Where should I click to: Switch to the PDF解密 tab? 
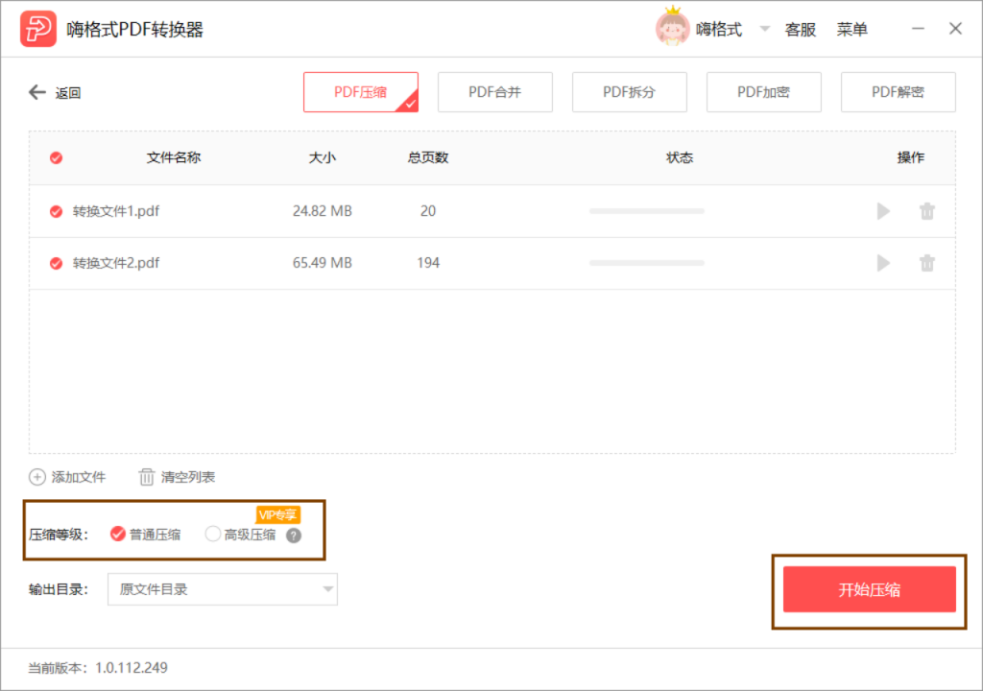898,92
